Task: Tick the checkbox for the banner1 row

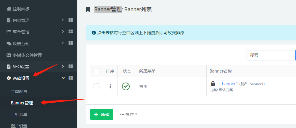Action: [96, 86]
